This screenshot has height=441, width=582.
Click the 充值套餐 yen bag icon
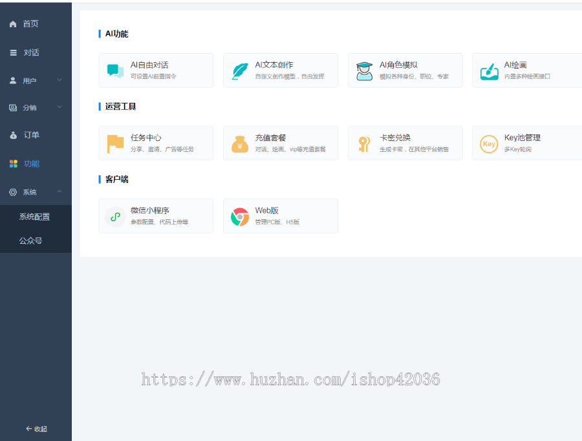240,144
